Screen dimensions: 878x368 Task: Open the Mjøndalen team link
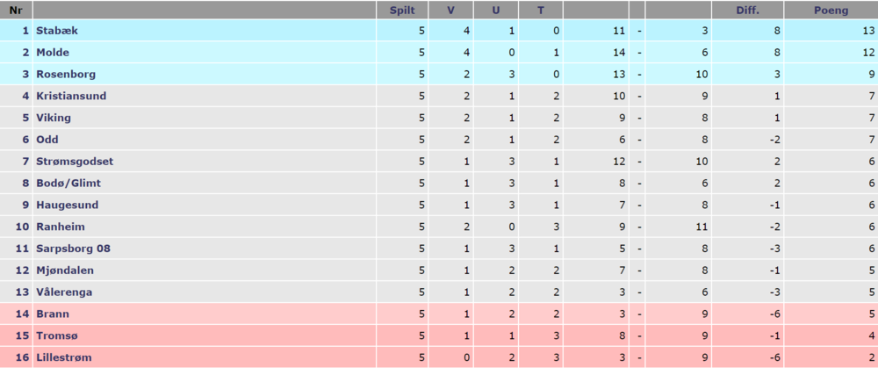pyautogui.click(x=65, y=271)
